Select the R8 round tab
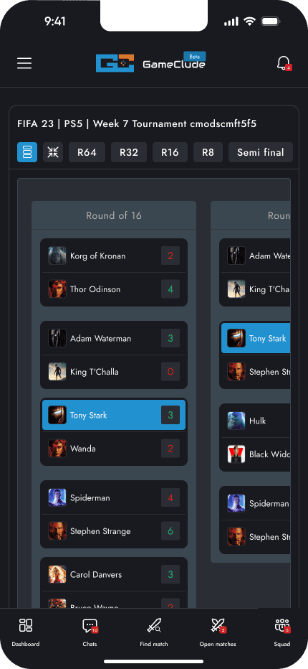This screenshot has height=669, width=308. [208, 152]
